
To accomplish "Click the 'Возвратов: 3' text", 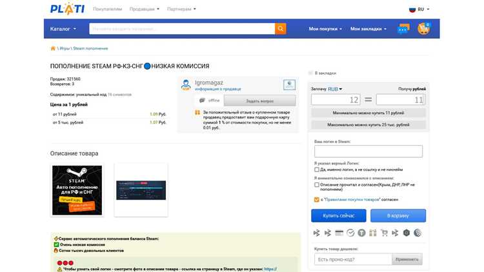I will pyautogui.click(x=62, y=84).
